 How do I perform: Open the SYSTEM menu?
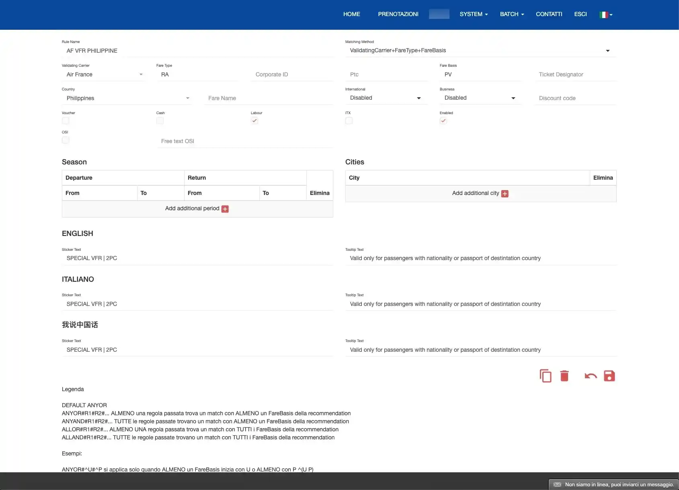474,14
